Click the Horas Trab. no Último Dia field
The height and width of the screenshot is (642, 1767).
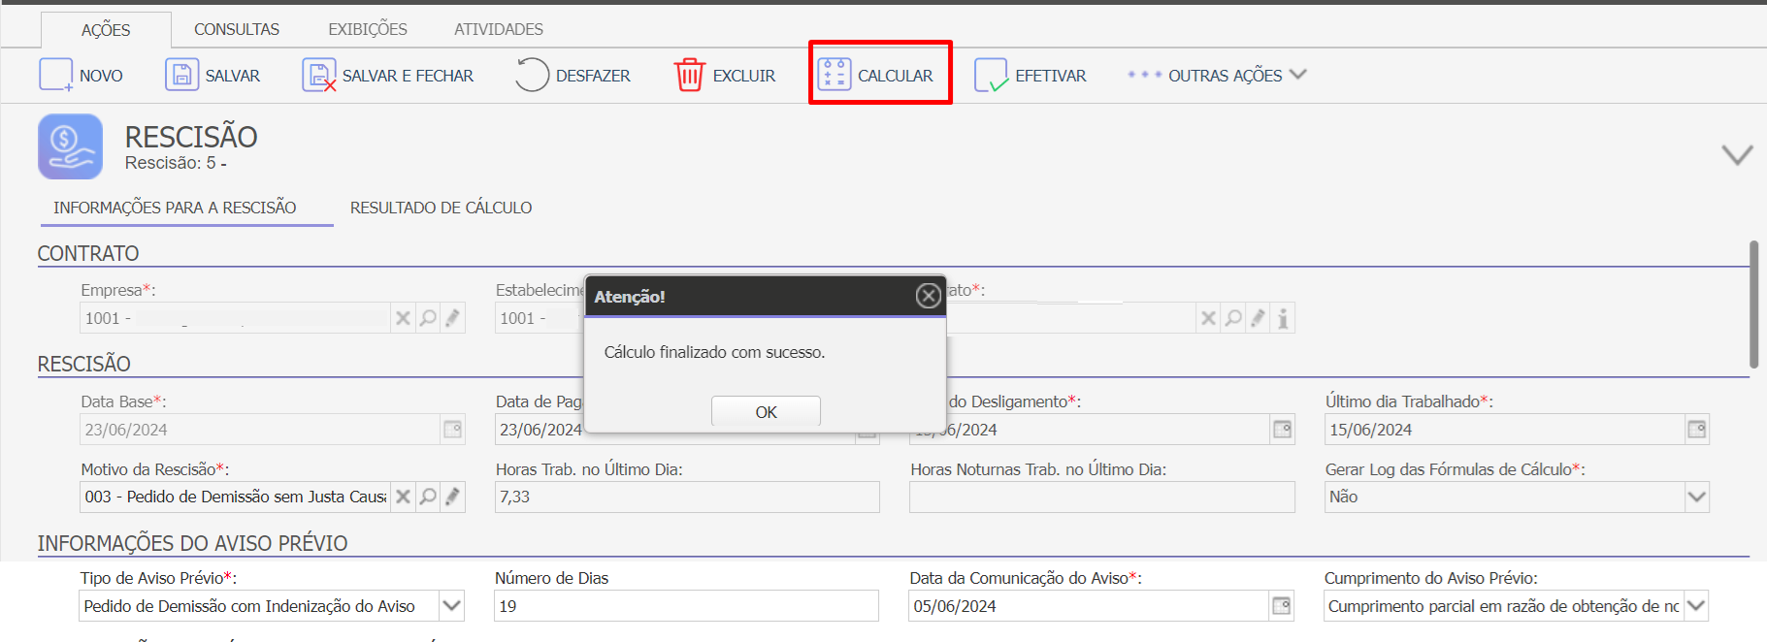pos(687,497)
